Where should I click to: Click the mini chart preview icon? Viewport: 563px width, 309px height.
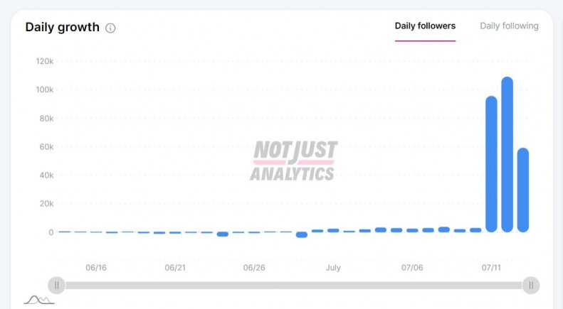[x=38, y=300]
